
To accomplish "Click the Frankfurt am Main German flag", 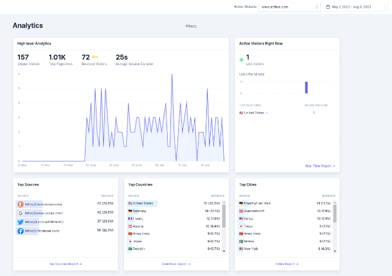I will click(241, 204).
